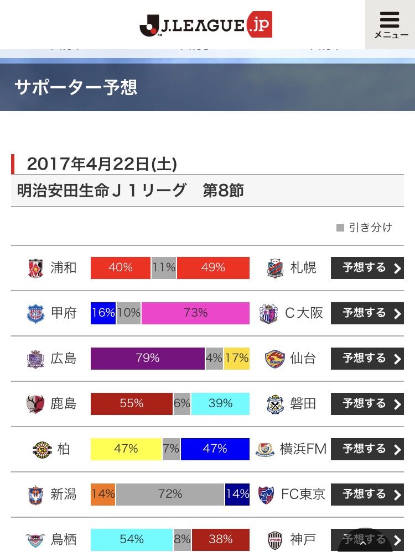Tap the Hiroshima (広島) team crest

35,359
